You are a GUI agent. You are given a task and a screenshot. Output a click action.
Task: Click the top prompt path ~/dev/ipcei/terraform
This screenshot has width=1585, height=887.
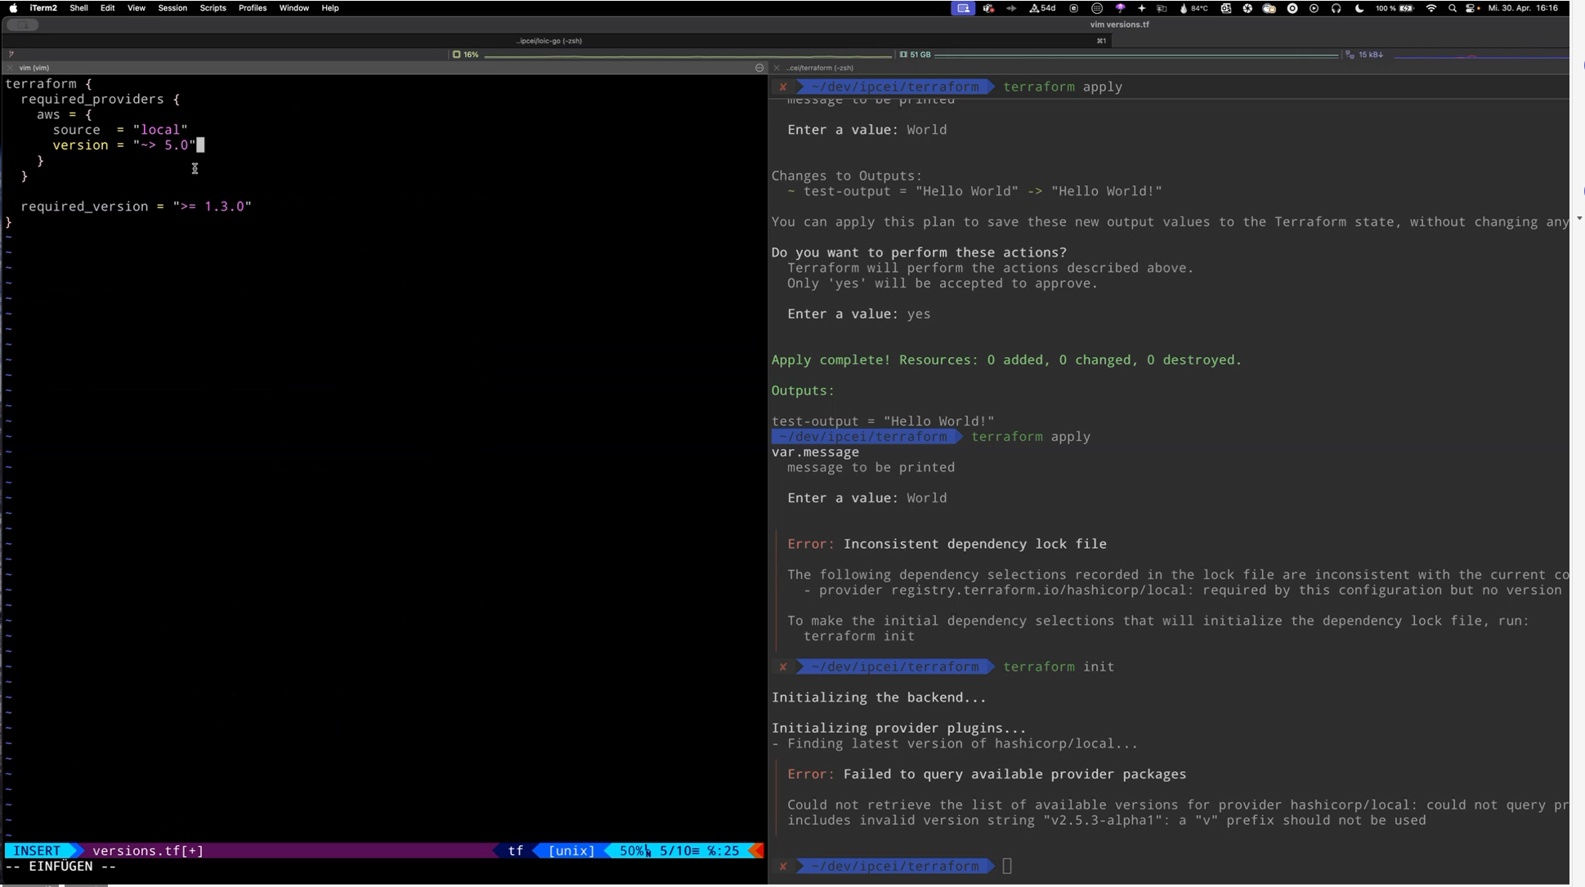[x=895, y=87]
